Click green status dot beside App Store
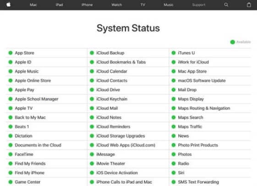 click(11, 53)
